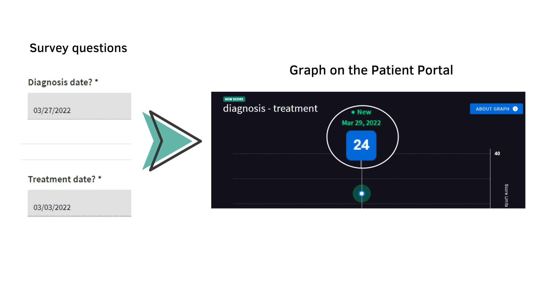Screen dimensions: 546x307
Task: Click the Treatment date question label
Action: (x=61, y=179)
